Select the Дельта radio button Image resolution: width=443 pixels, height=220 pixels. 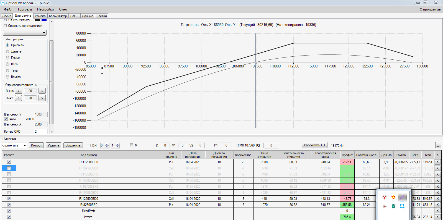coord(7,51)
